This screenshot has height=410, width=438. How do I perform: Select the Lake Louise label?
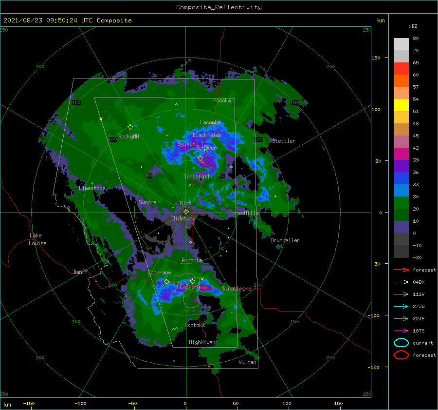coord(37,239)
